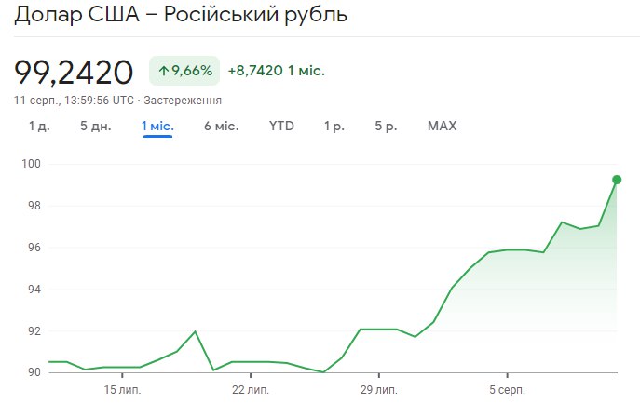Click the +8,7420 1 міс. change text
Image resolution: width=640 pixels, height=404 pixels.
(x=276, y=71)
